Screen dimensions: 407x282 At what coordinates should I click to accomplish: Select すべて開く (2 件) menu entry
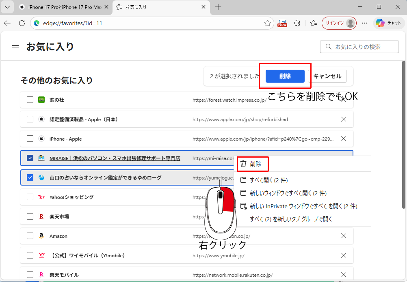[x=268, y=180]
